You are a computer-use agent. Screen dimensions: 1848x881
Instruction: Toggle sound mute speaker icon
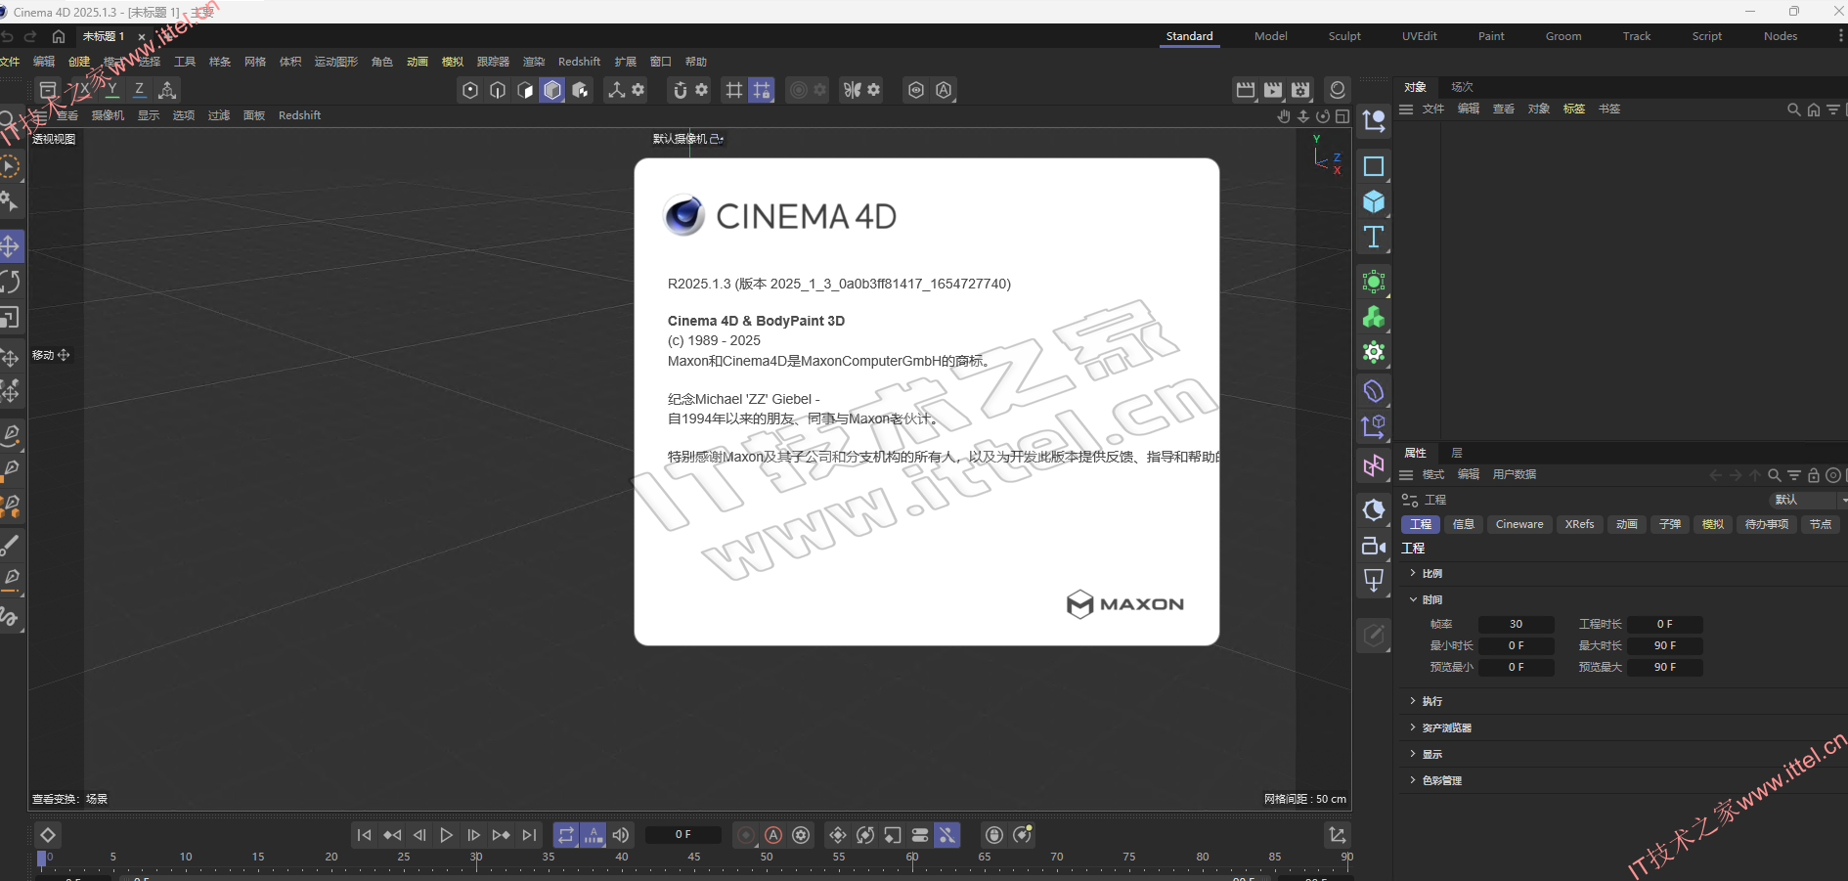tap(621, 835)
